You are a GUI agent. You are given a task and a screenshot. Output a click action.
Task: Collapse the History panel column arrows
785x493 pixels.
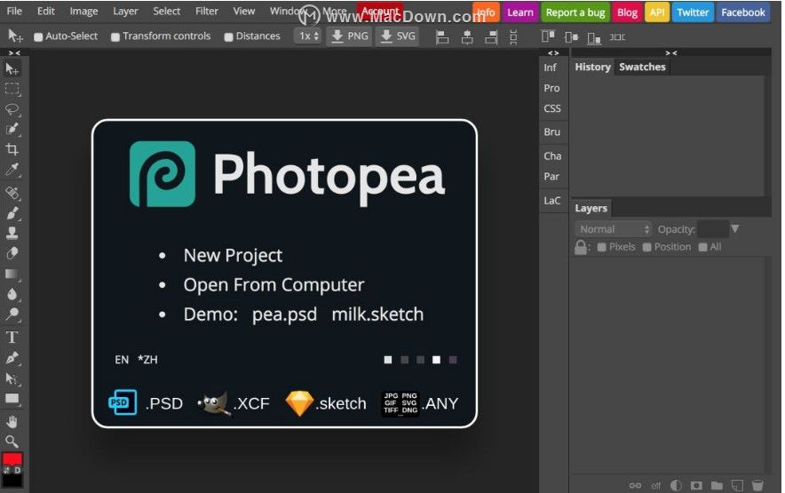(x=670, y=53)
